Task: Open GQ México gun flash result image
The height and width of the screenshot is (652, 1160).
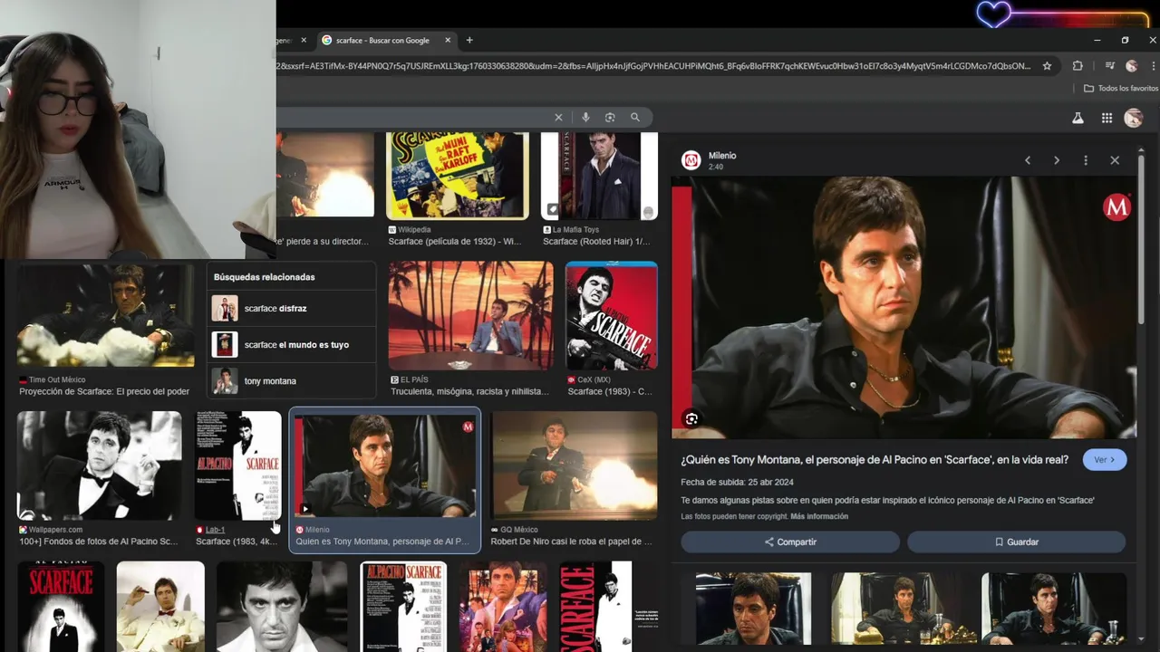Action: pyautogui.click(x=575, y=465)
